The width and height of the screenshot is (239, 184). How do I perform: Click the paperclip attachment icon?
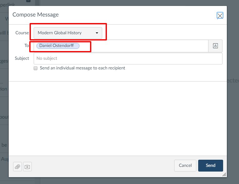pos(17,167)
